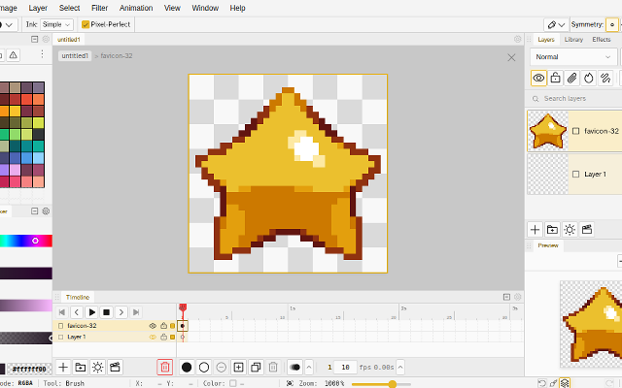The image size is (622, 388).
Task: Check the Layer 1 checkbox in Layers panel
Action: pyautogui.click(x=576, y=175)
